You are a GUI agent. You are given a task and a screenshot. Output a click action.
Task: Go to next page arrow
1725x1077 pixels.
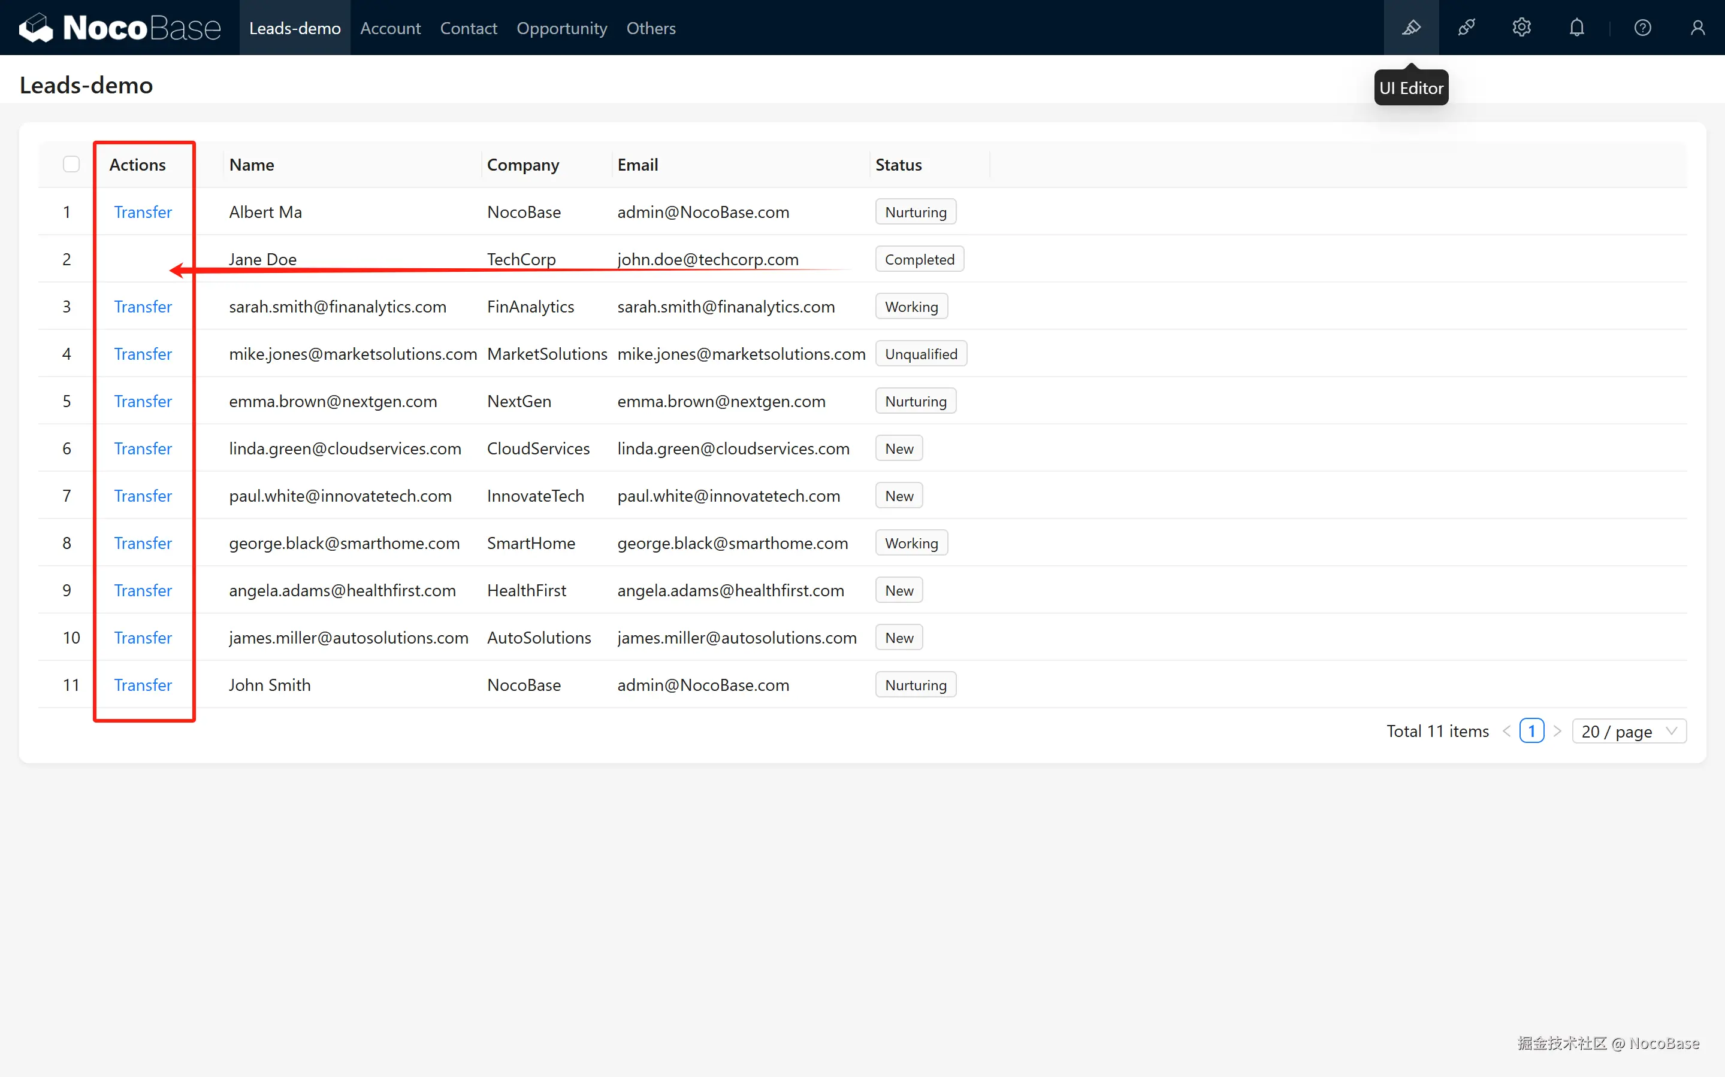[x=1557, y=731]
